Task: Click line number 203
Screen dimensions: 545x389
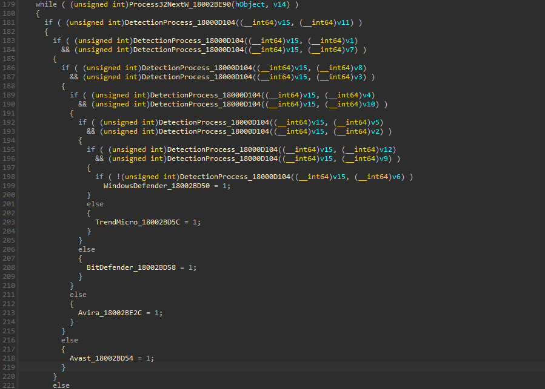Action: click(9, 222)
